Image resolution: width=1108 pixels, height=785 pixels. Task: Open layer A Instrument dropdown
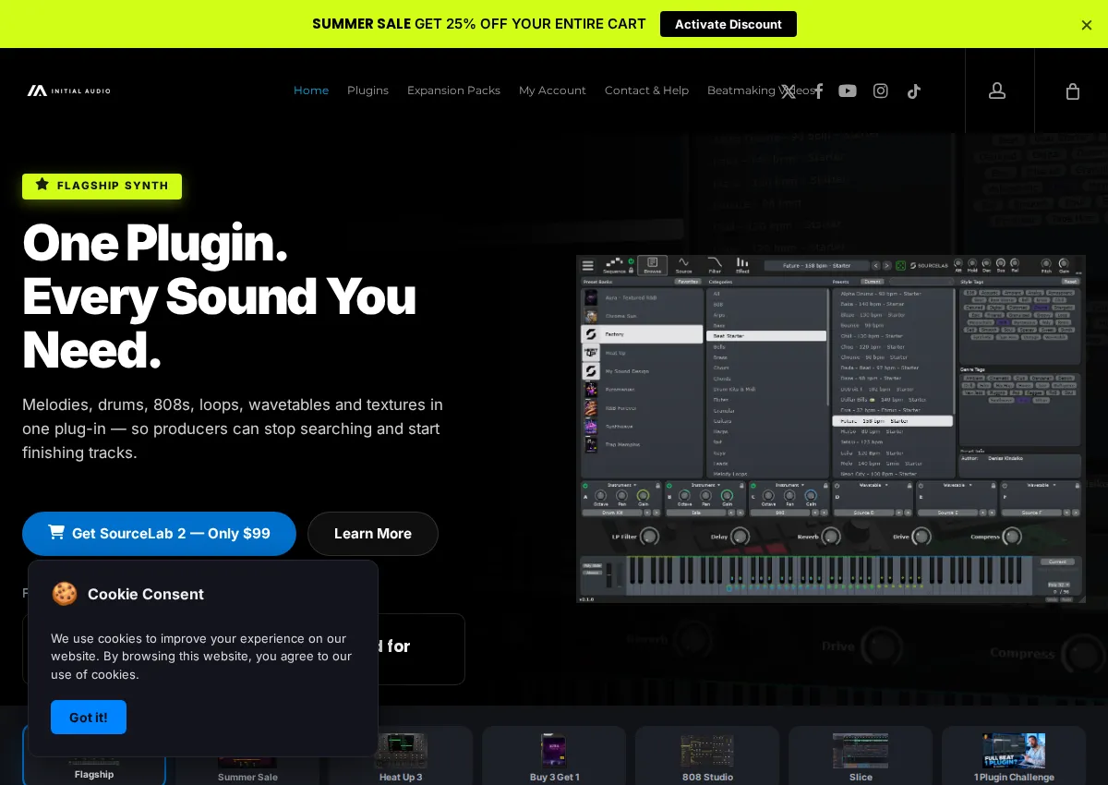[x=622, y=485]
